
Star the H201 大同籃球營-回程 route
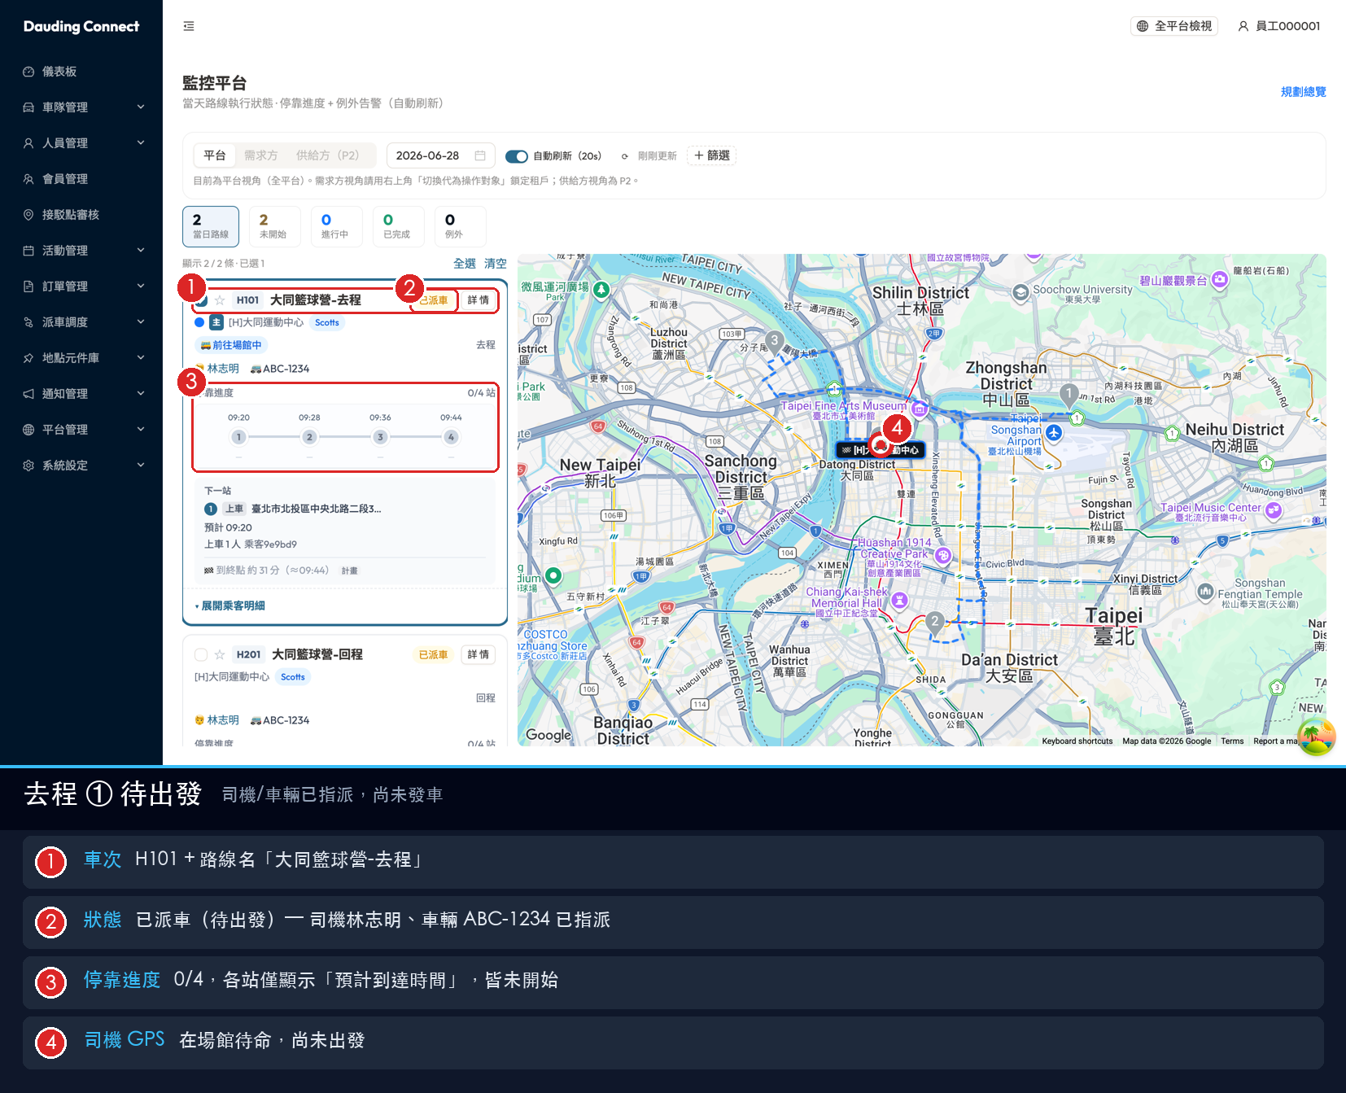[220, 654]
